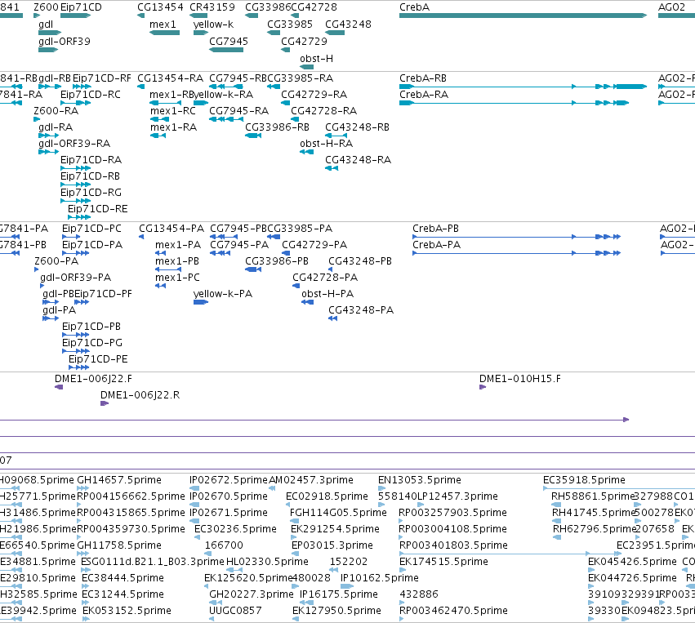Select the gdl-ORF39 gene glyph
Screen dimensions: 695x623
(x=48, y=50)
